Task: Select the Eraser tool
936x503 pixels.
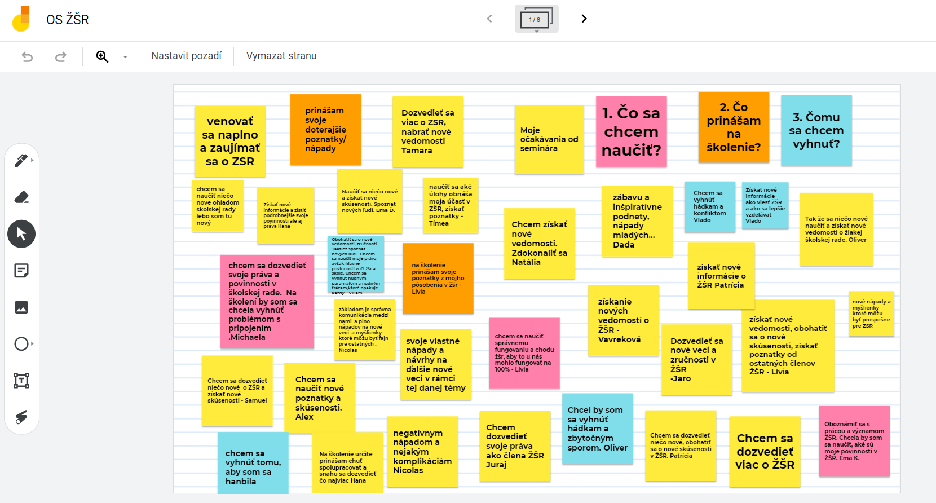Action: pyautogui.click(x=21, y=197)
